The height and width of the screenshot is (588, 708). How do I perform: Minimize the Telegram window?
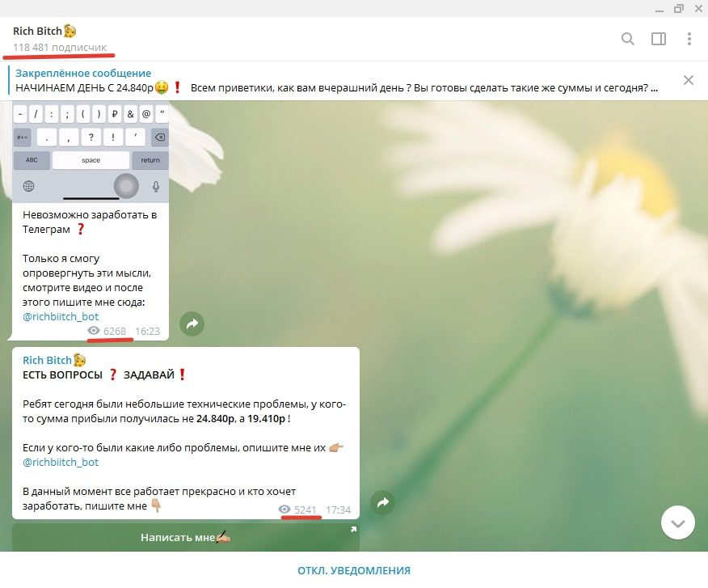[x=660, y=9]
